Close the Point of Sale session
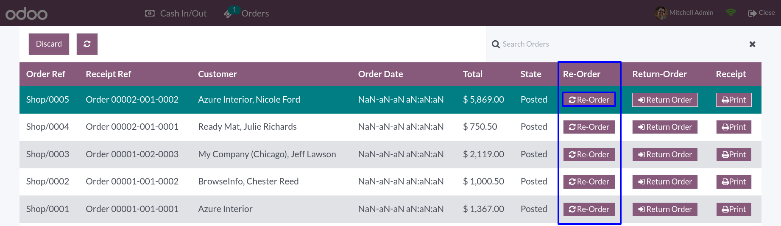The width and height of the screenshot is (781, 226). 761,13
